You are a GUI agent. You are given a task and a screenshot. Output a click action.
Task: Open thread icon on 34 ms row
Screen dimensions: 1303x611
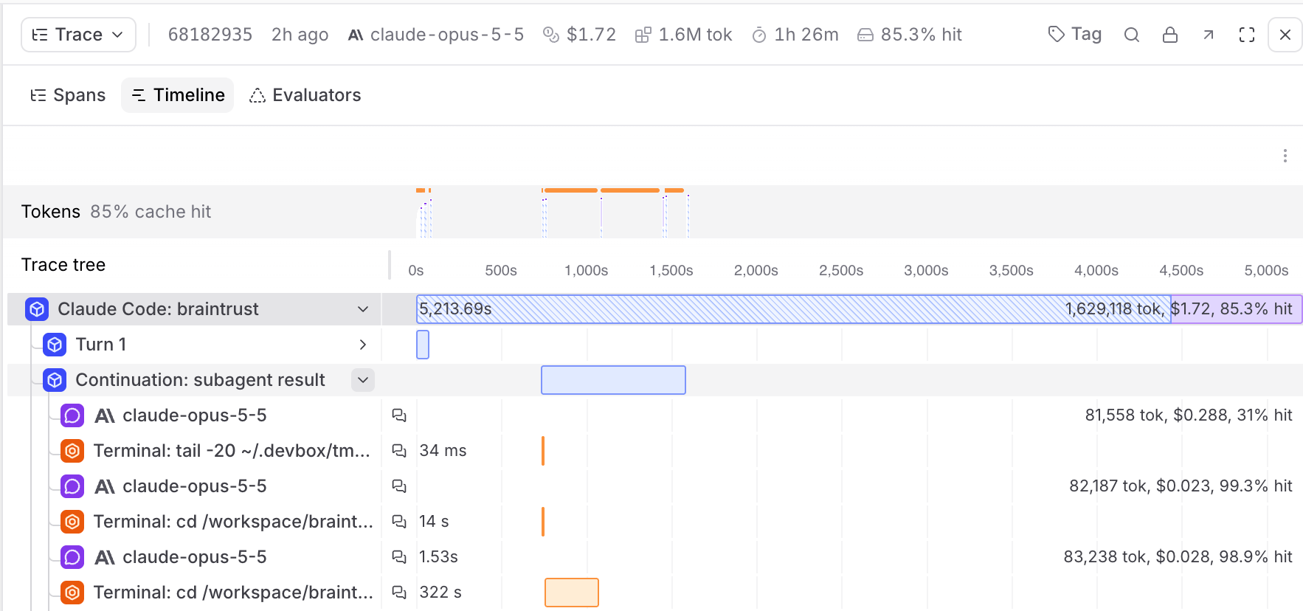tap(399, 451)
